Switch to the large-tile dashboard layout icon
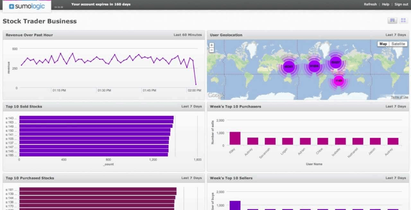The image size is (411, 210). 403,21
